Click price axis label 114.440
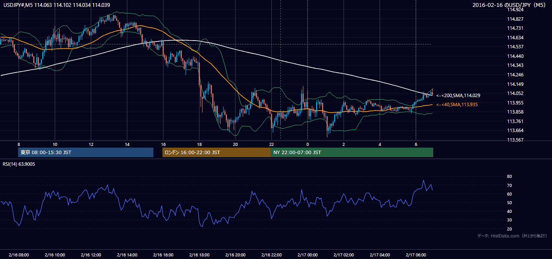 [515, 56]
